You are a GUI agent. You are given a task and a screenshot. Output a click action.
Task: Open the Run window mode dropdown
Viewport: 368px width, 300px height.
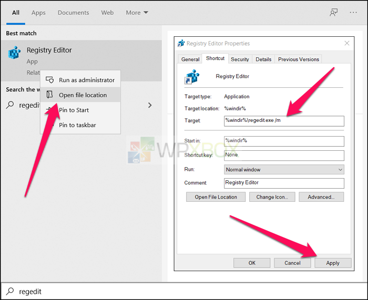(284, 169)
